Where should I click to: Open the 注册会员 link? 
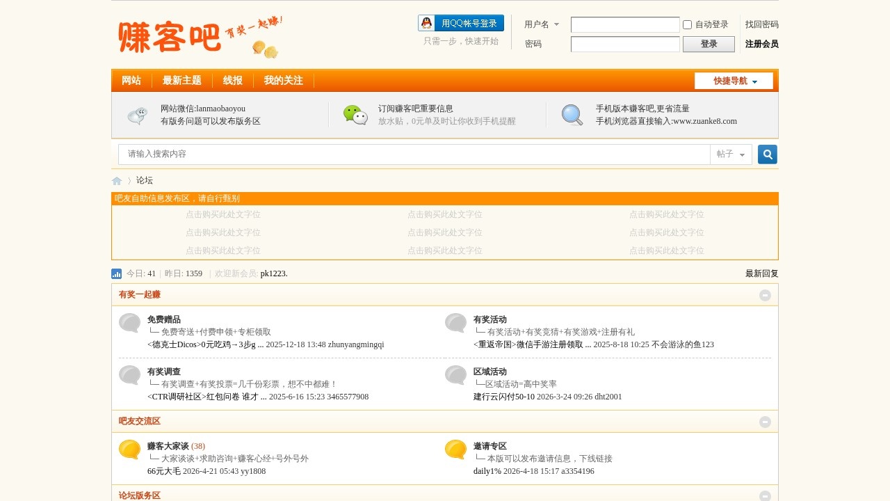tap(763, 43)
